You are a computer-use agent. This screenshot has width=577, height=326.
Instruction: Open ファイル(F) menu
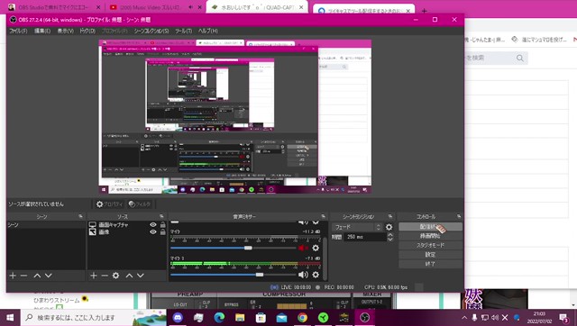tap(18, 31)
